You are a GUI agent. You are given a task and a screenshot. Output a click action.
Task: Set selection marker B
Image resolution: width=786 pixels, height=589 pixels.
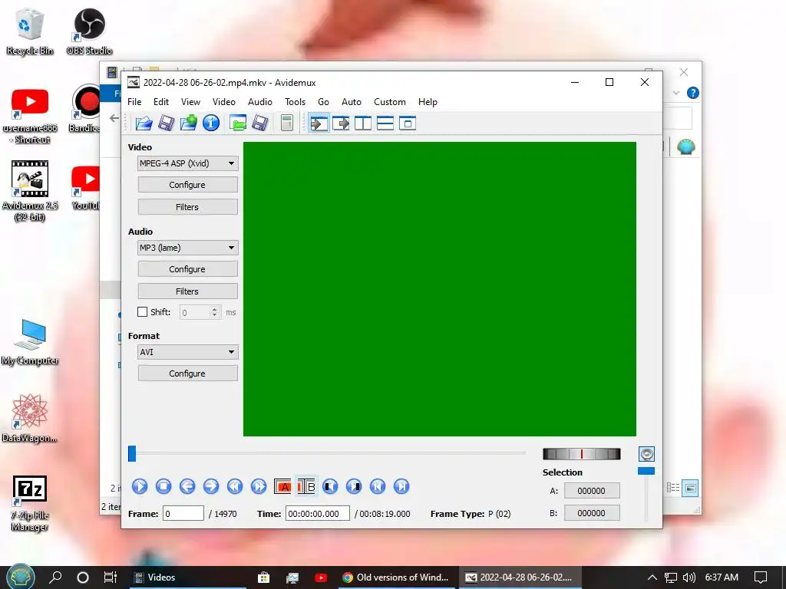click(306, 486)
